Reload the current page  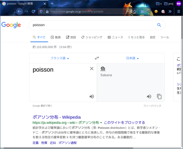pyautogui.click(x=33, y=12)
